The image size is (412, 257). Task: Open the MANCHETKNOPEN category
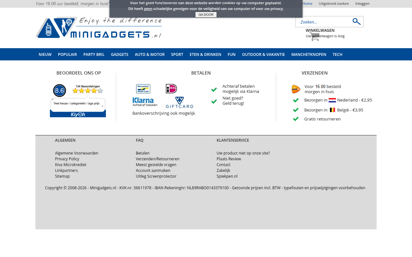(x=309, y=54)
